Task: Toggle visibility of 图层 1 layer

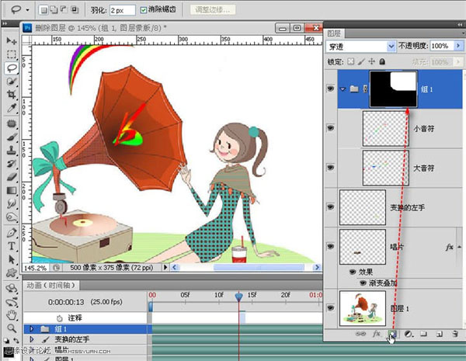Action: click(x=332, y=307)
